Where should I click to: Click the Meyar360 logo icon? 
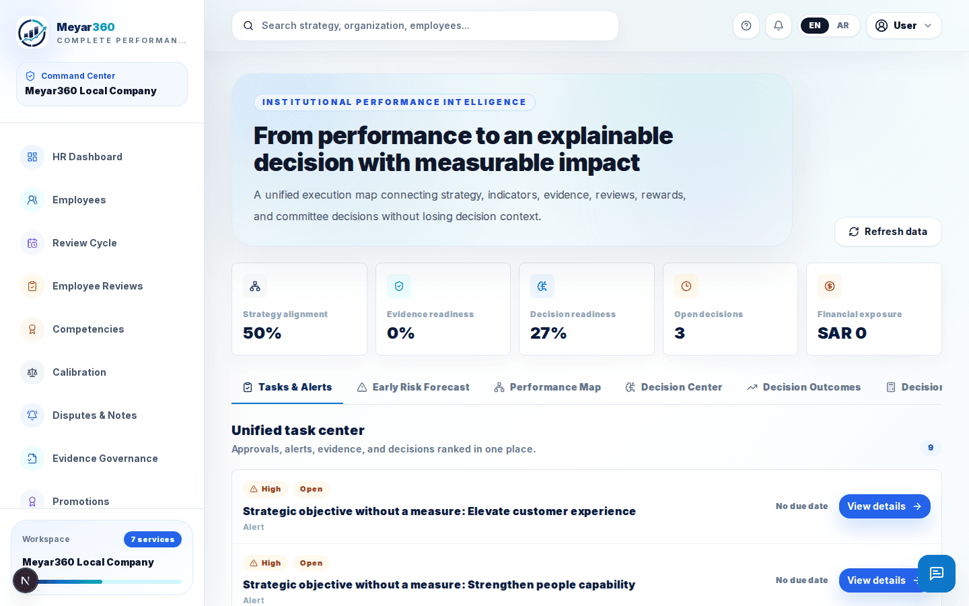tap(32, 32)
